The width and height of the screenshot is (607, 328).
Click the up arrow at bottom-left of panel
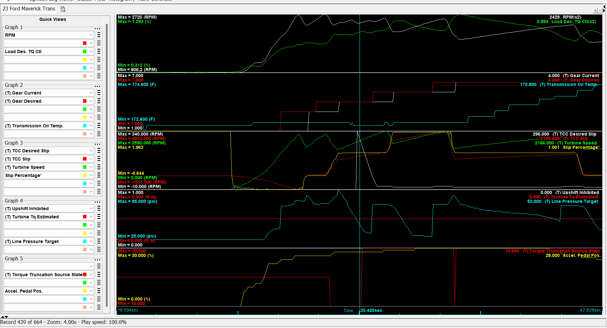[x=3, y=317]
